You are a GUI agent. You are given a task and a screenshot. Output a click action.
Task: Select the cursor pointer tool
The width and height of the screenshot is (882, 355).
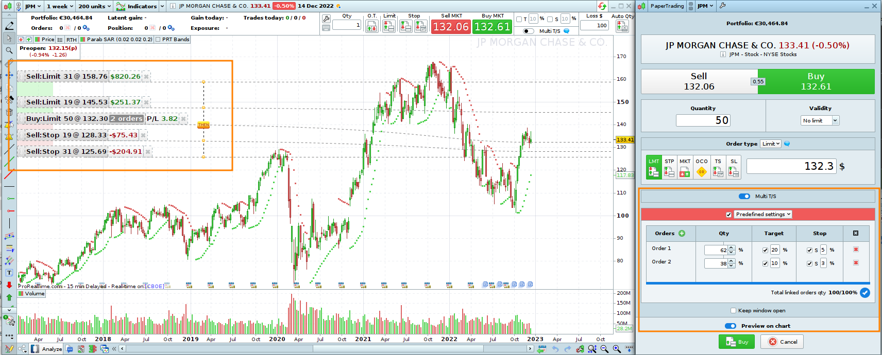tap(9, 38)
